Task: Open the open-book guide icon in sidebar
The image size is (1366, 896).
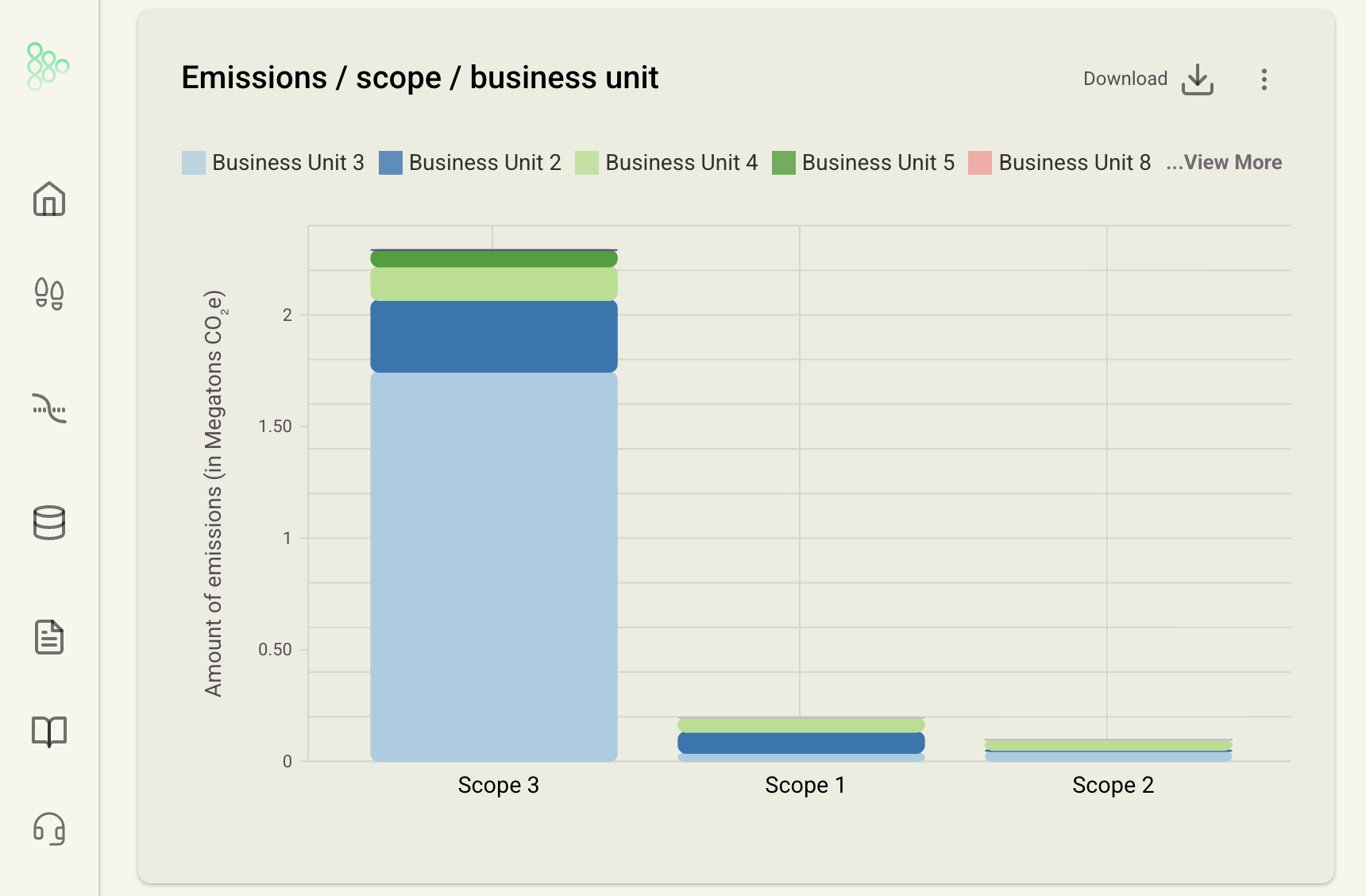Action: click(49, 732)
